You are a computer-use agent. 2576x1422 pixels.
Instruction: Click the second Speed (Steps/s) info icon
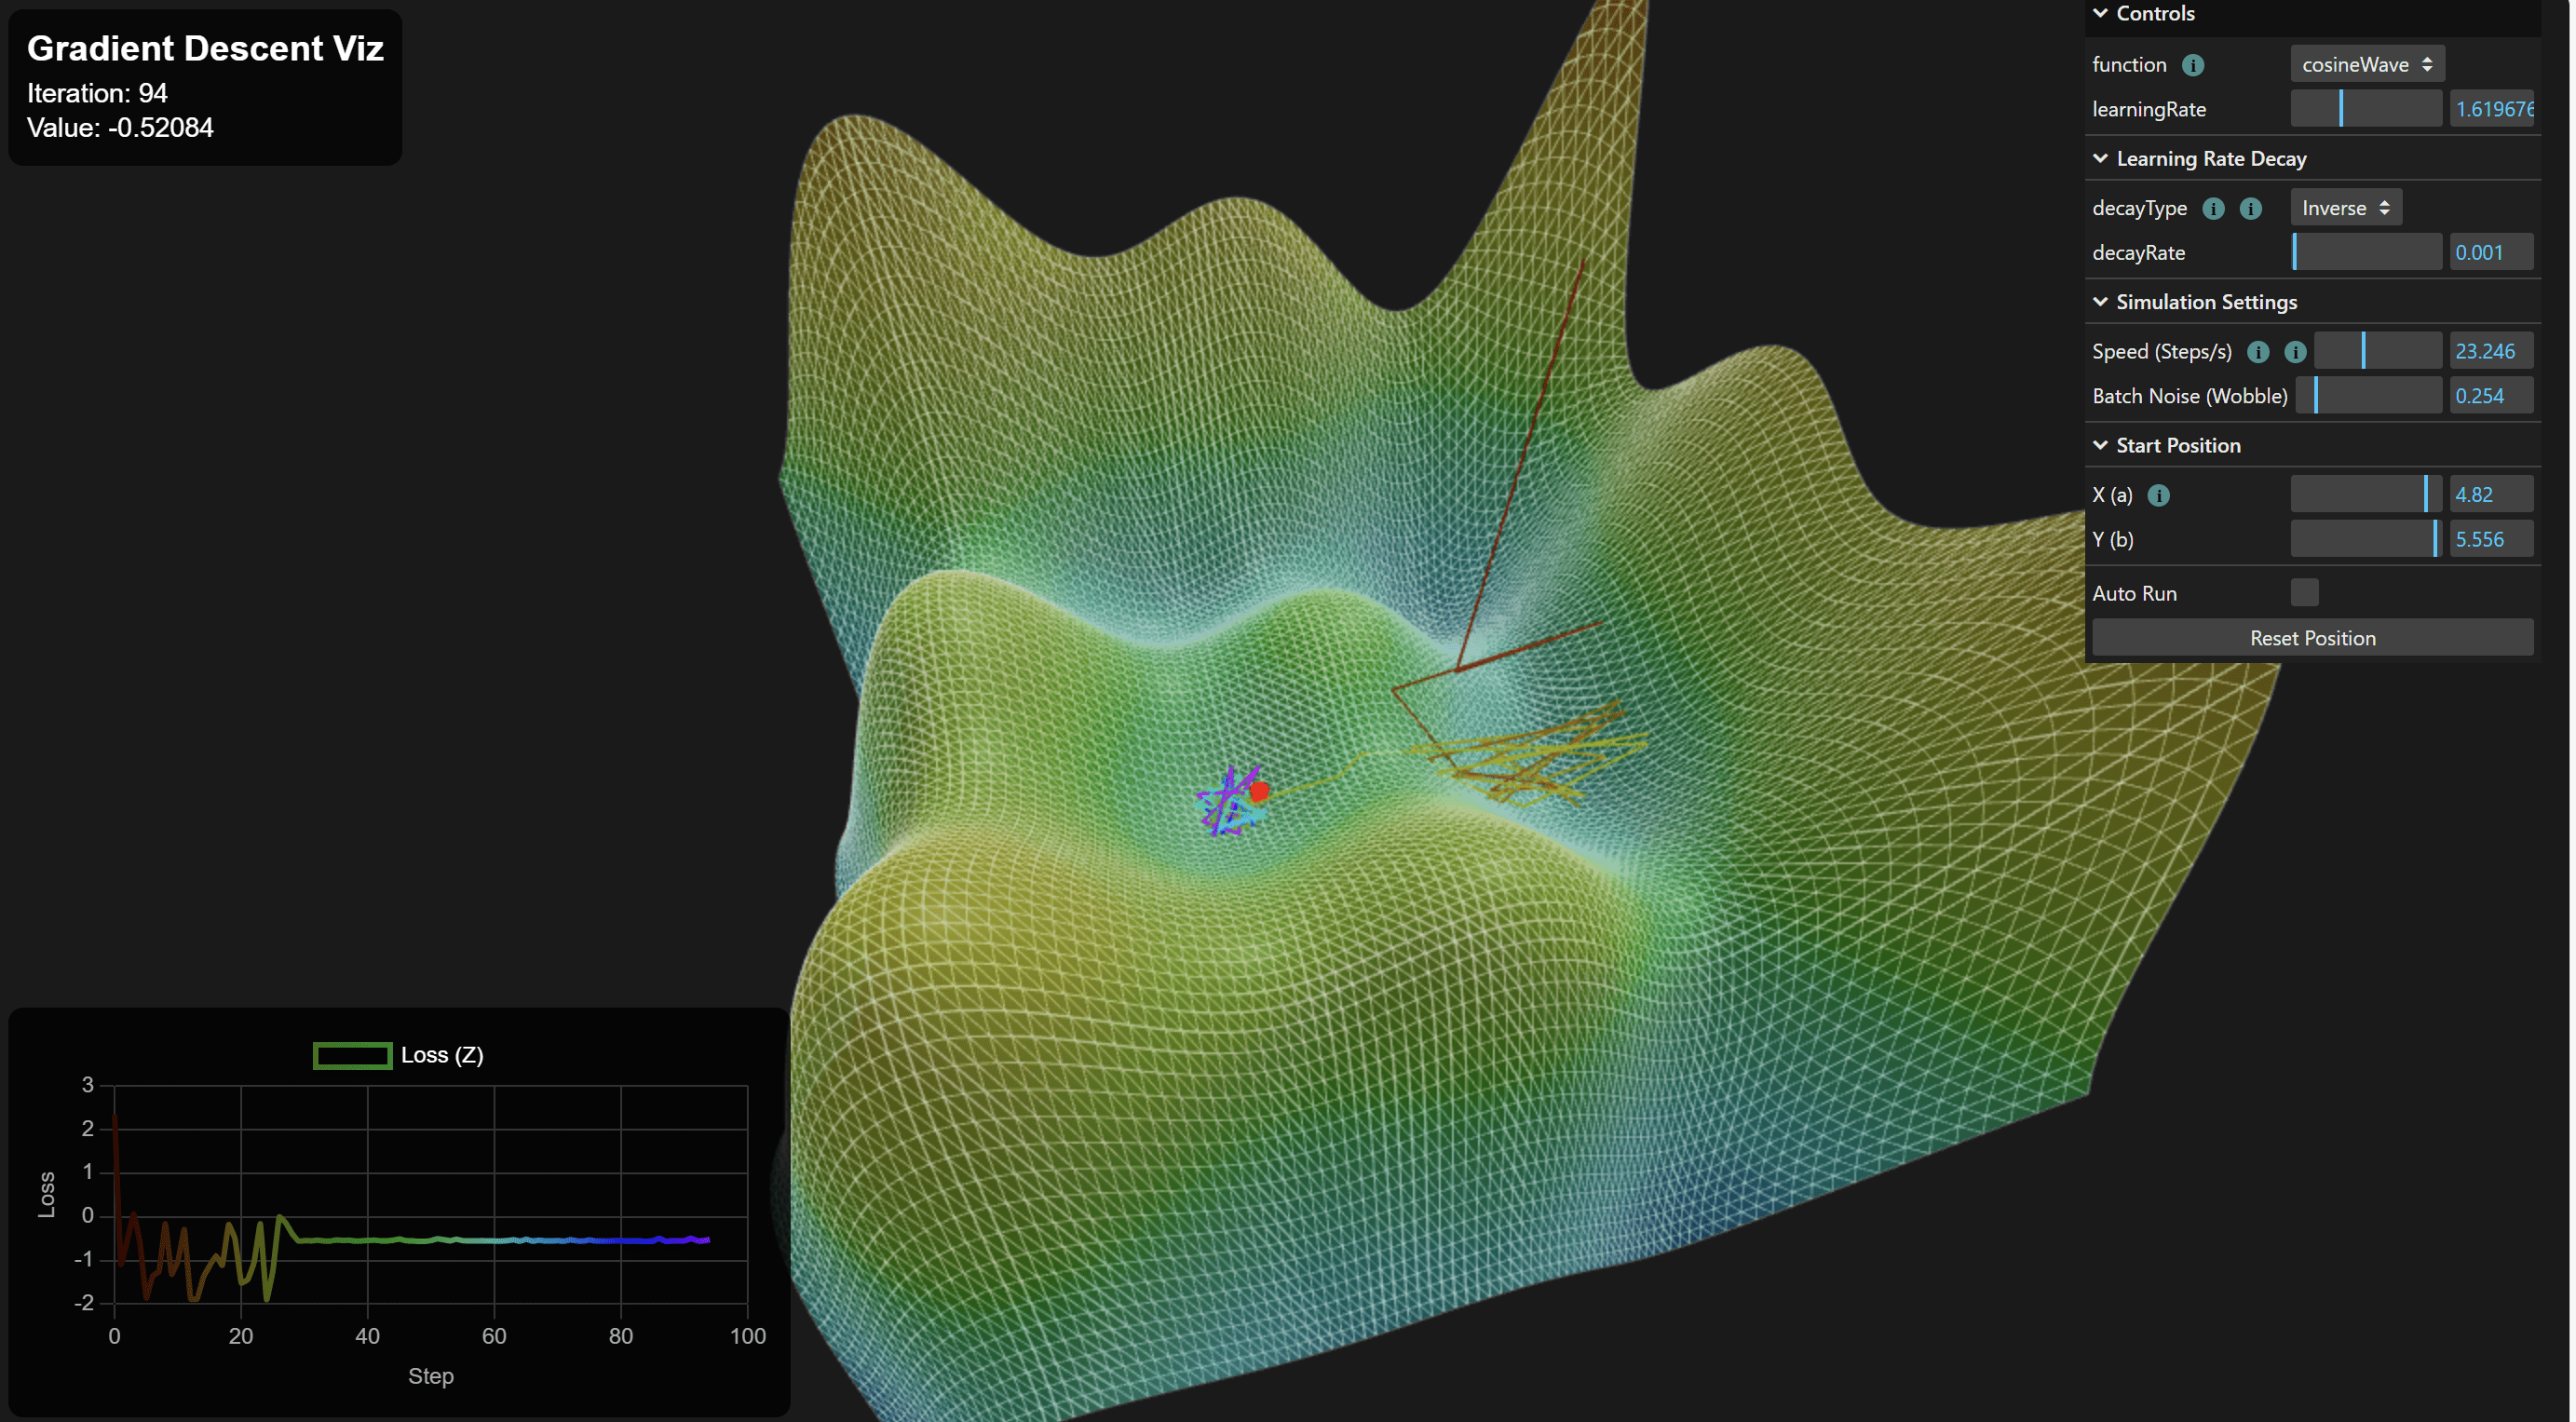pyautogui.click(x=2296, y=351)
